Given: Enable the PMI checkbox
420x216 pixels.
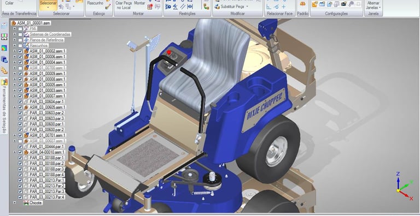Looking at the screenshot, I should coord(20,28).
